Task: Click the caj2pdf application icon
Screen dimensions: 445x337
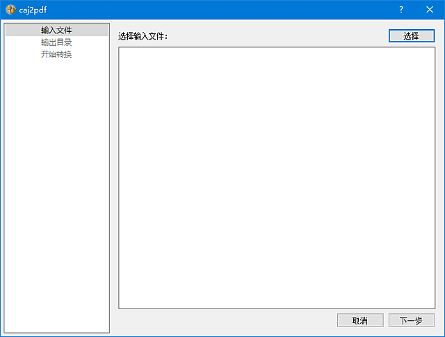Action: [10, 10]
